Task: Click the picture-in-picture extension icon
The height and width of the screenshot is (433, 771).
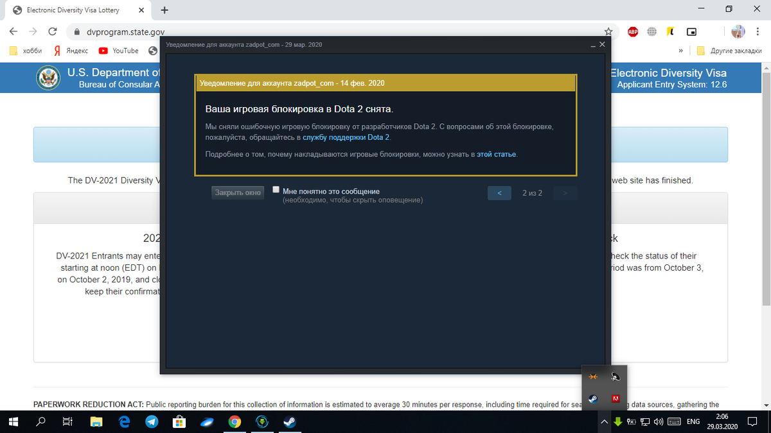Action: click(691, 31)
